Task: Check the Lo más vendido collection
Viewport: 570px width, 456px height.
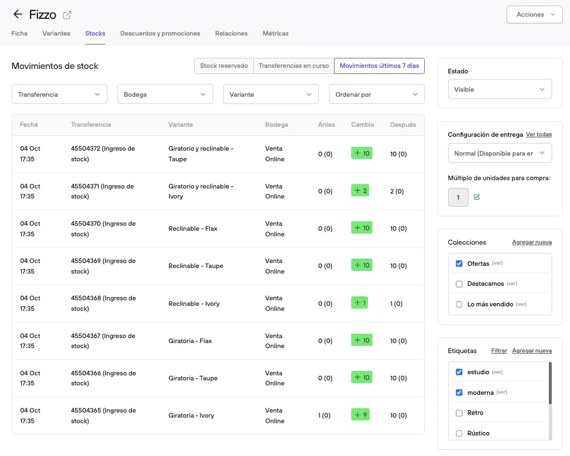Action: click(x=459, y=304)
